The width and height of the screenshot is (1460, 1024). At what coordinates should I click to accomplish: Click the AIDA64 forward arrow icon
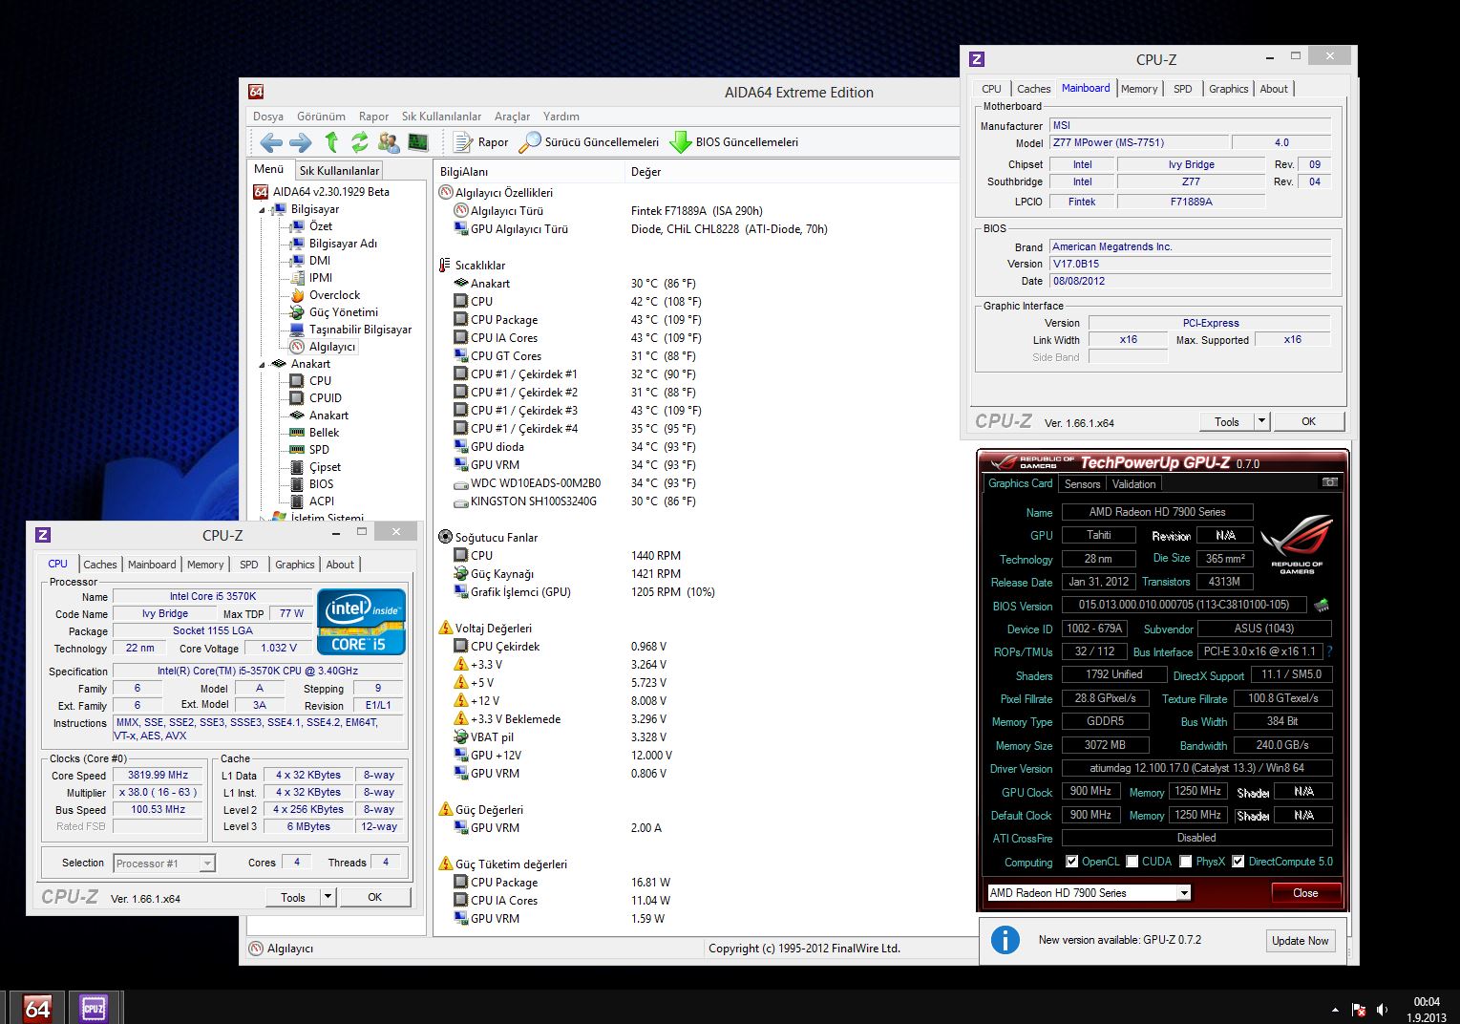pos(300,142)
